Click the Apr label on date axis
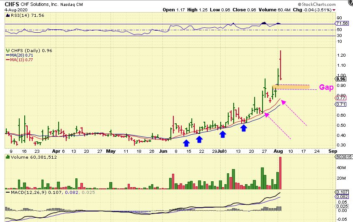353x222 pixels. coord(56,151)
